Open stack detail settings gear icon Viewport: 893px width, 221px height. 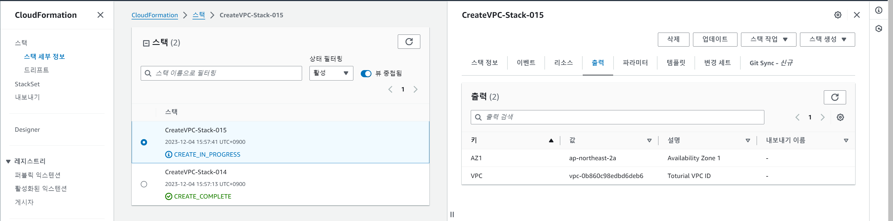pos(838,15)
